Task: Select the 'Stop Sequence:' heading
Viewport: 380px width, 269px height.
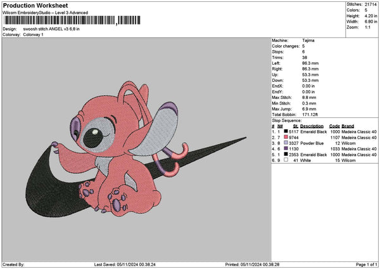Action: [287, 121]
